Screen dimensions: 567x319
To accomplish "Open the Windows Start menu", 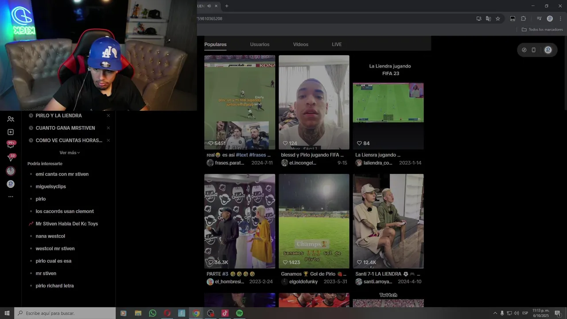I will point(7,313).
